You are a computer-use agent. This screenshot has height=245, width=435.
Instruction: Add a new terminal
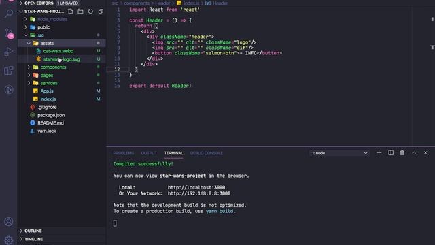[379, 153]
